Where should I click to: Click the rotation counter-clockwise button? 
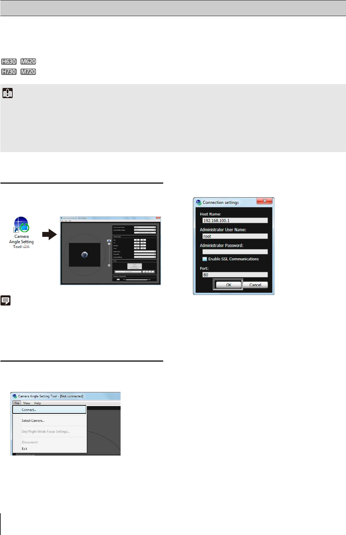137,246
